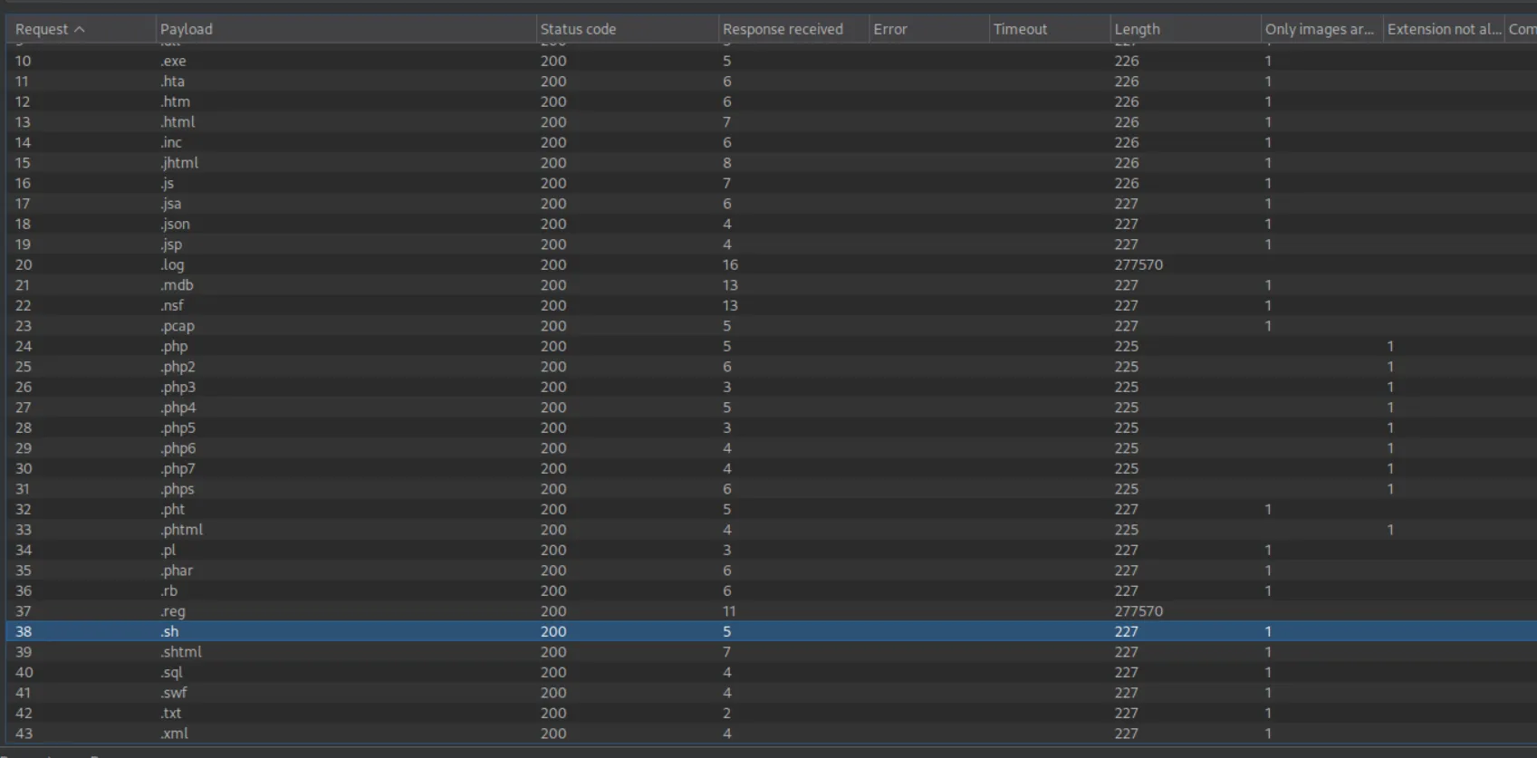
Task: Select the .jhtml payload row
Action: (772, 163)
